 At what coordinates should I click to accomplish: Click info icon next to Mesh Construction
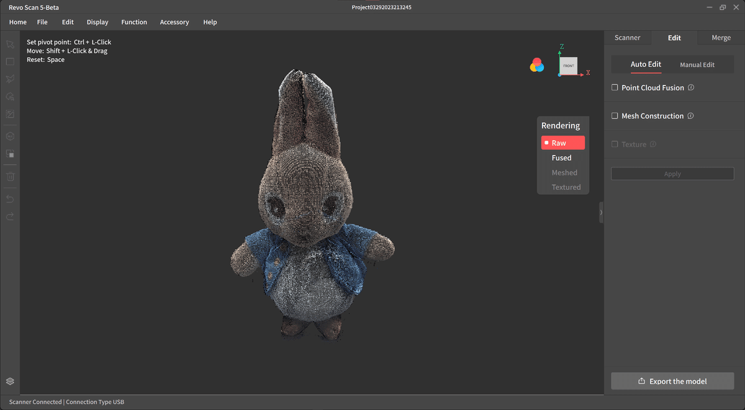click(x=690, y=116)
